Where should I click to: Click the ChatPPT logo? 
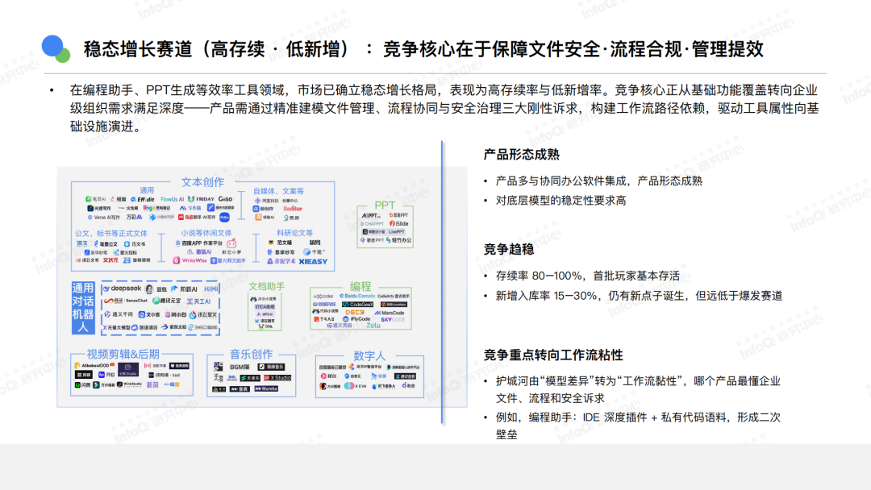372,223
